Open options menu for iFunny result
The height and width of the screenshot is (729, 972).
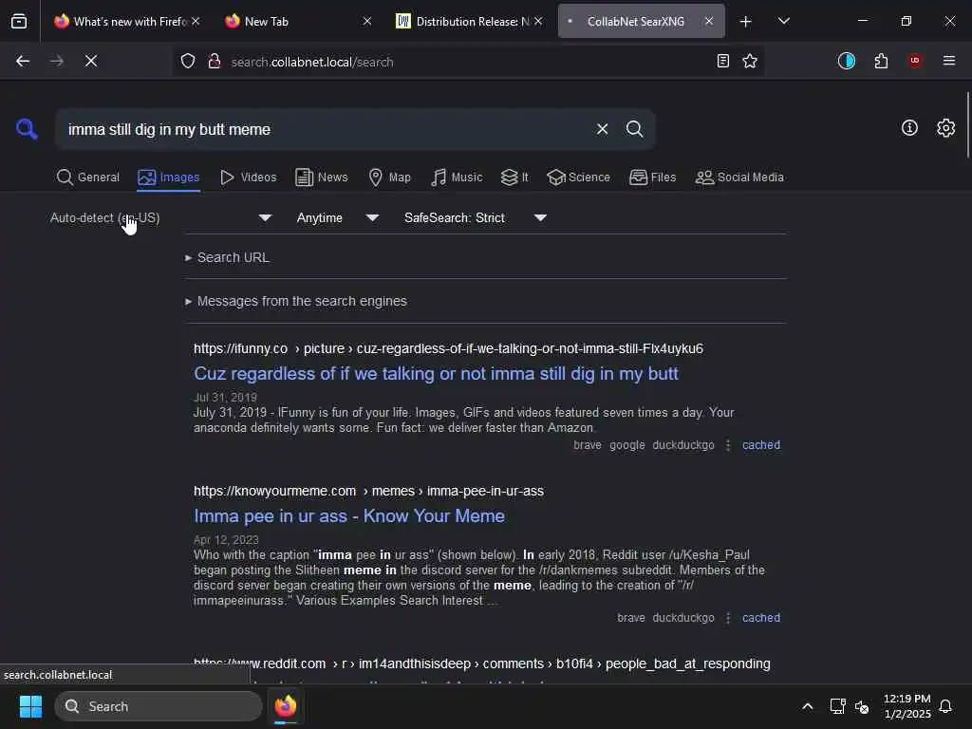pyautogui.click(x=728, y=445)
